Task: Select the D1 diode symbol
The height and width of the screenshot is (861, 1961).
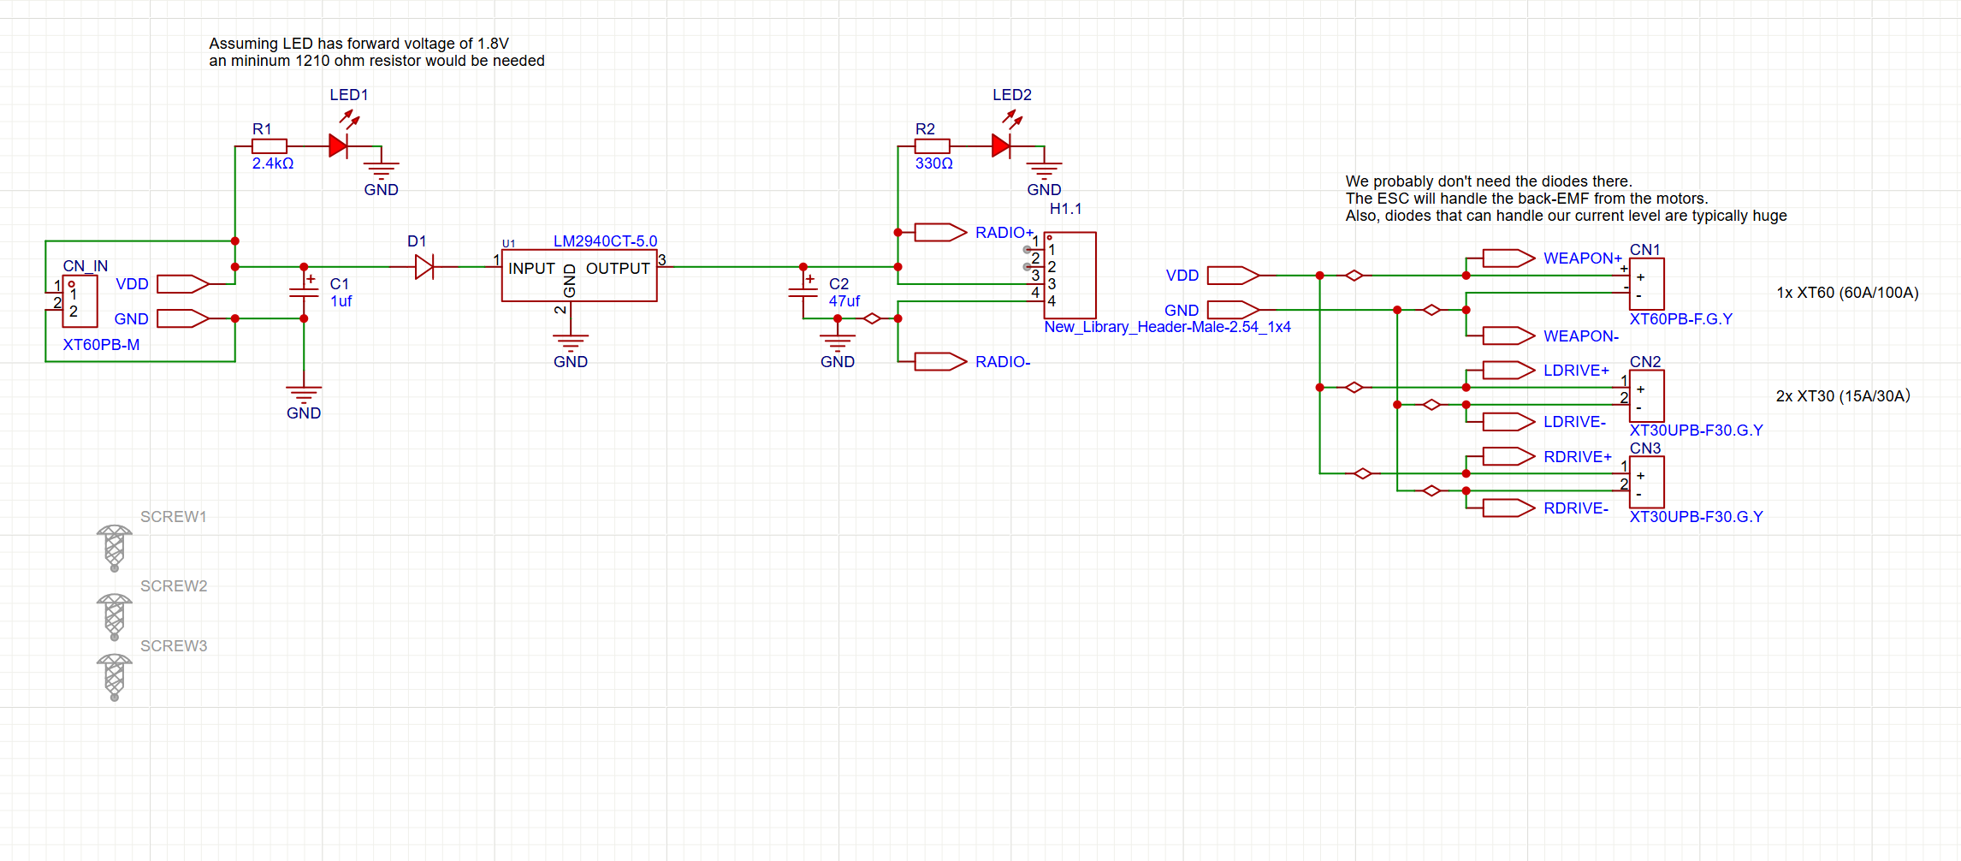Action: (x=424, y=267)
